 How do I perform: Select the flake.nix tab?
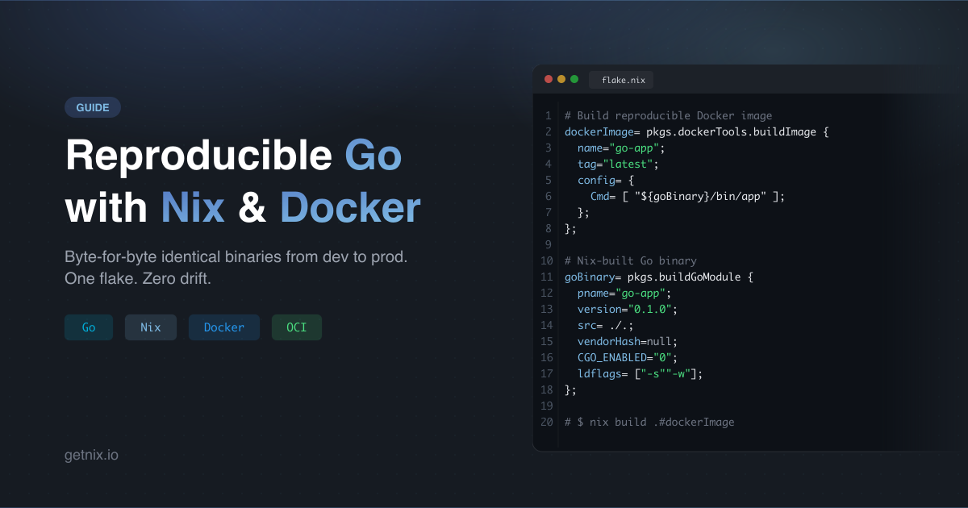pos(621,80)
